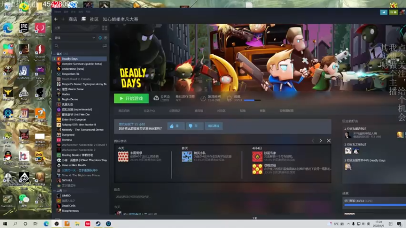The image size is (406, 228).
Task: Click the achievement thumbnail under 今天
Action: pos(123,157)
